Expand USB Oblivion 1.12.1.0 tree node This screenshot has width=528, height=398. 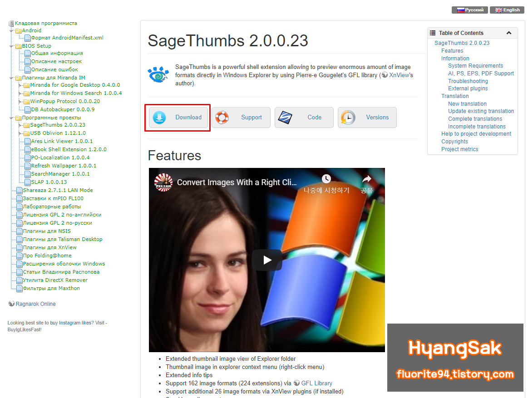(x=20, y=134)
